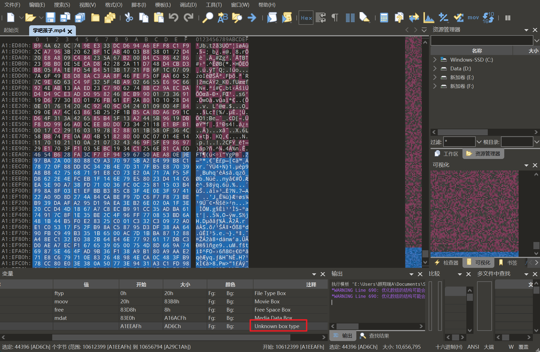Screen dimensions: 540x352
Task: Open the Replace tool icon
Action: tap(222, 18)
